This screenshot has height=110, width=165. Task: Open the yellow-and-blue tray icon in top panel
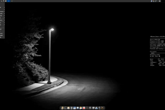coord(154,1)
